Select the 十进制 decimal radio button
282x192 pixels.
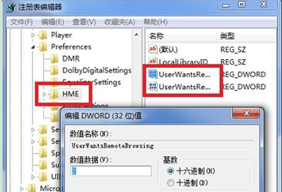pos(171,183)
